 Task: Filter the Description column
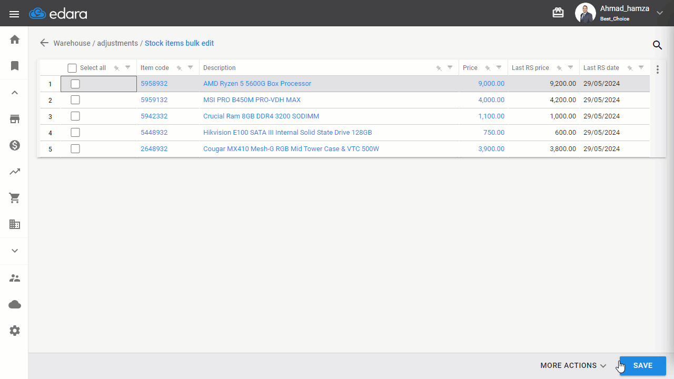(x=450, y=67)
